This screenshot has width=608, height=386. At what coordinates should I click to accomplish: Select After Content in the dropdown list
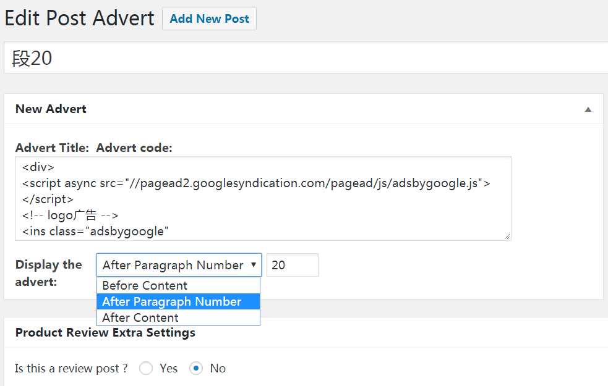[140, 317]
